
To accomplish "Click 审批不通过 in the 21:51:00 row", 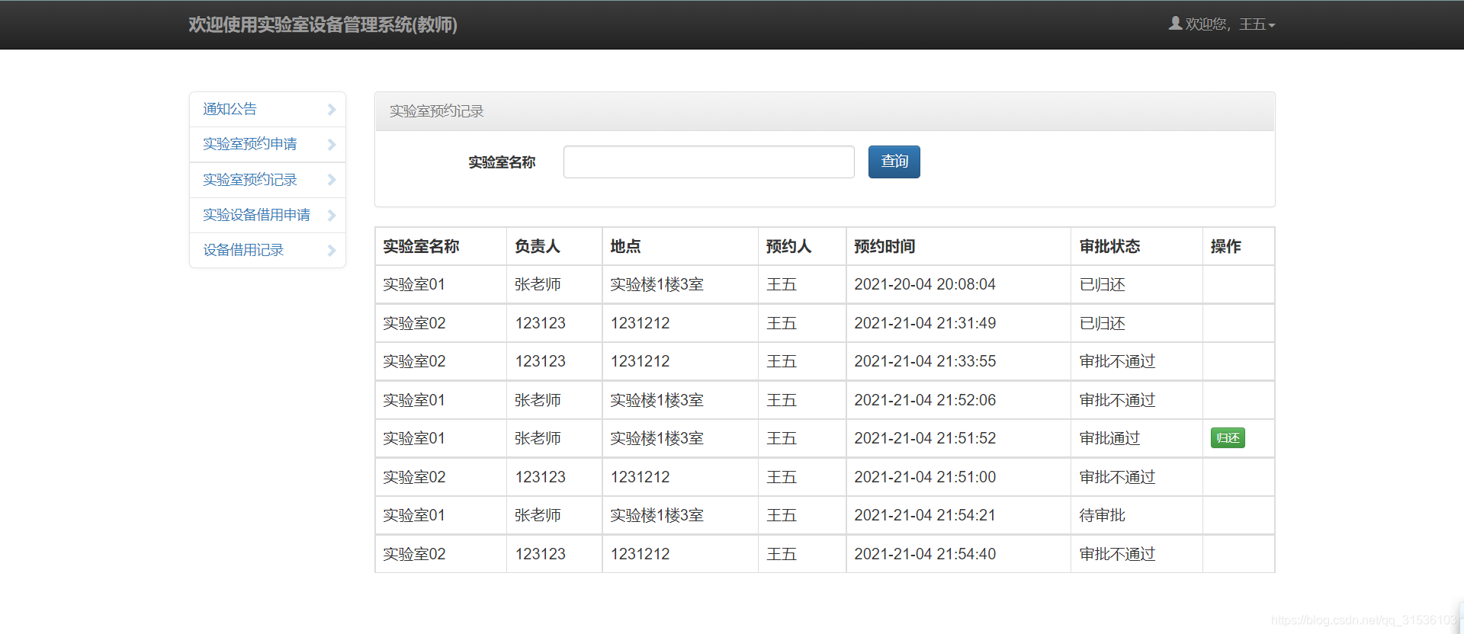I will click(1117, 477).
